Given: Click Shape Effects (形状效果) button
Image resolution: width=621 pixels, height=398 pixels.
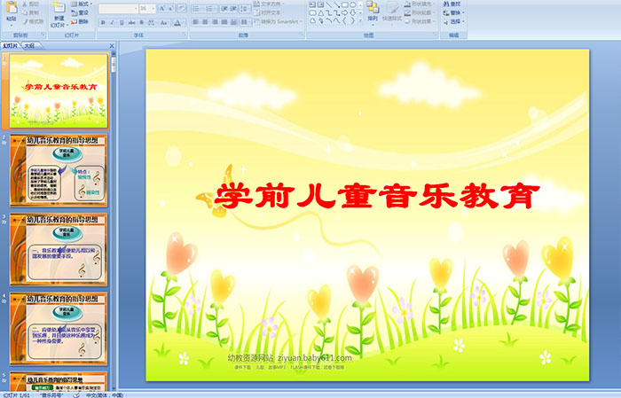Looking at the screenshot, I should tap(421, 21).
